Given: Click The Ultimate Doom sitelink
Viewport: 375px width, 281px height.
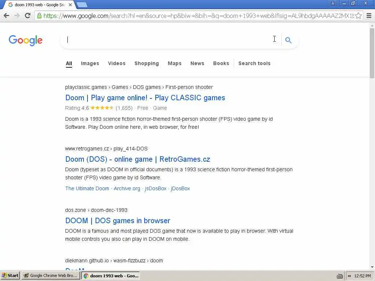Looking at the screenshot, I should click(x=87, y=188).
